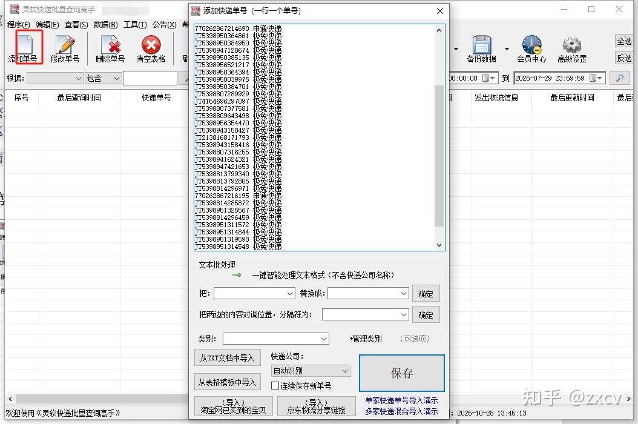
Task: Click line 770262867214690 申通快递
Action: click(x=238, y=28)
